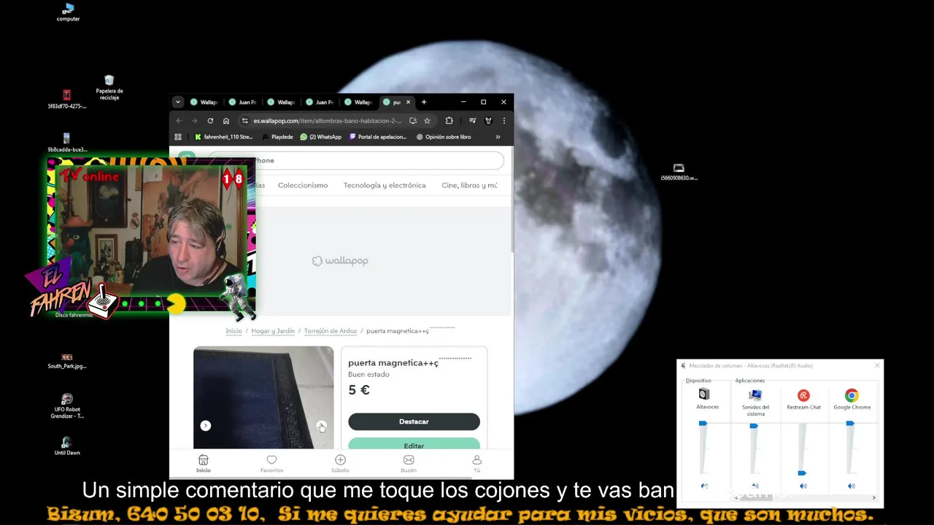Screen dimensions: 934x525
Task: Open the Chrome profile avatar
Action: 488,121
